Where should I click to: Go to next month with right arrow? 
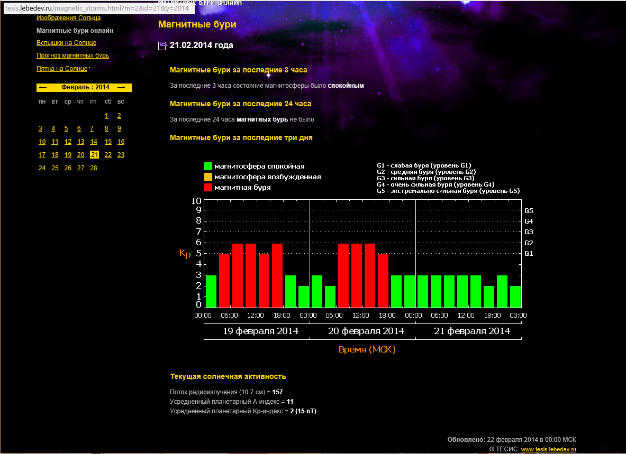click(121, 87)
